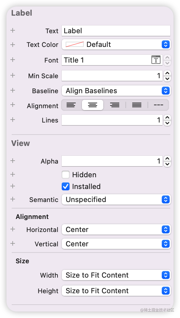Select justified text alignment icon

[x=137, y=105]
